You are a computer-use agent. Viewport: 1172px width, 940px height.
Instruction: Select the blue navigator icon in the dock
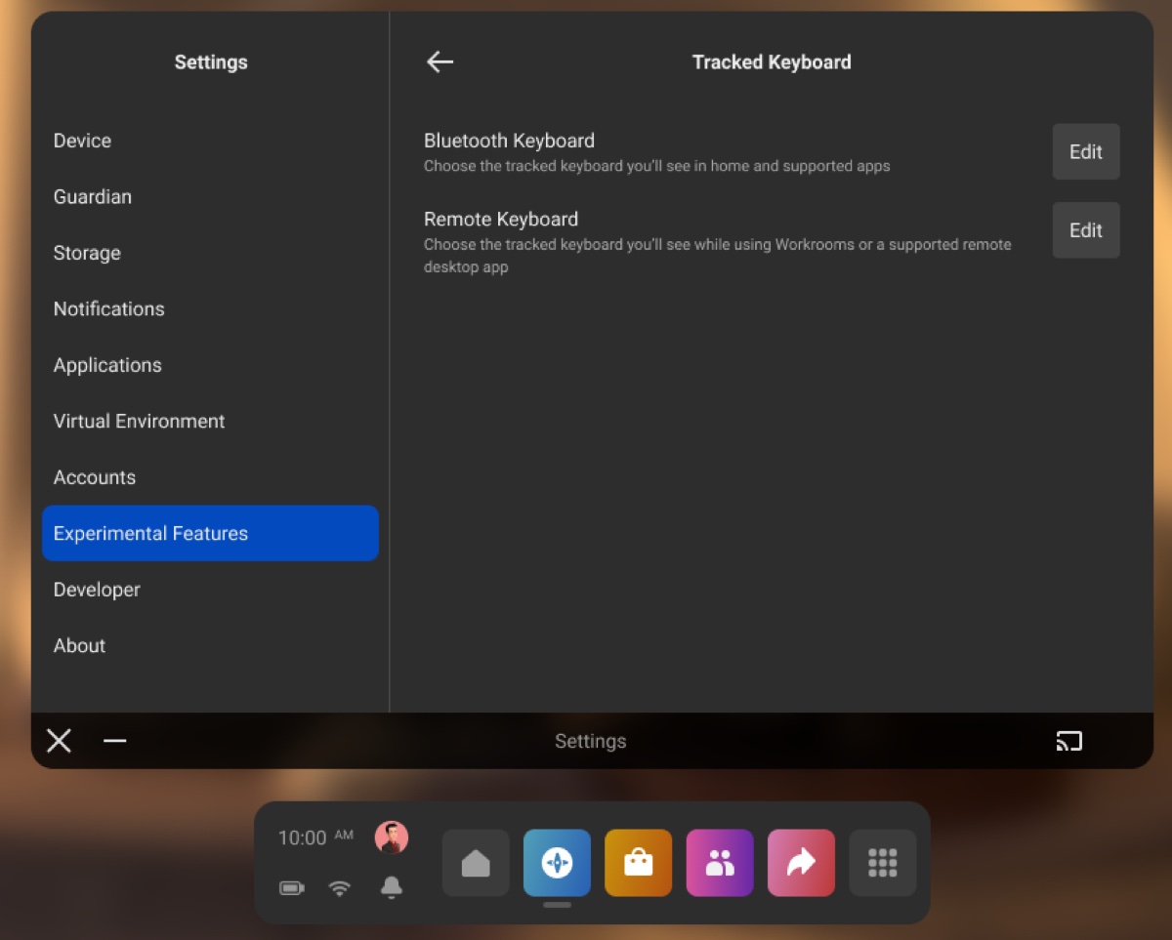557,862
